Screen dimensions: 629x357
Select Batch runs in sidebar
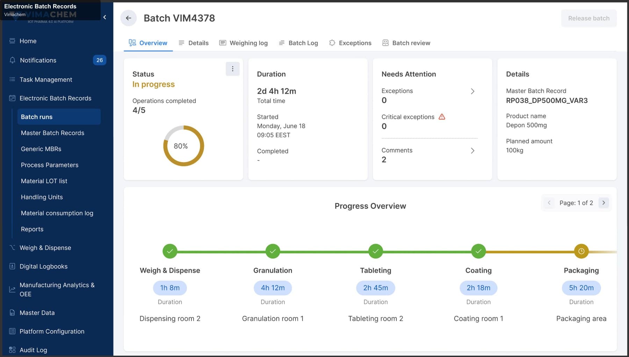[x=59, y=117]
